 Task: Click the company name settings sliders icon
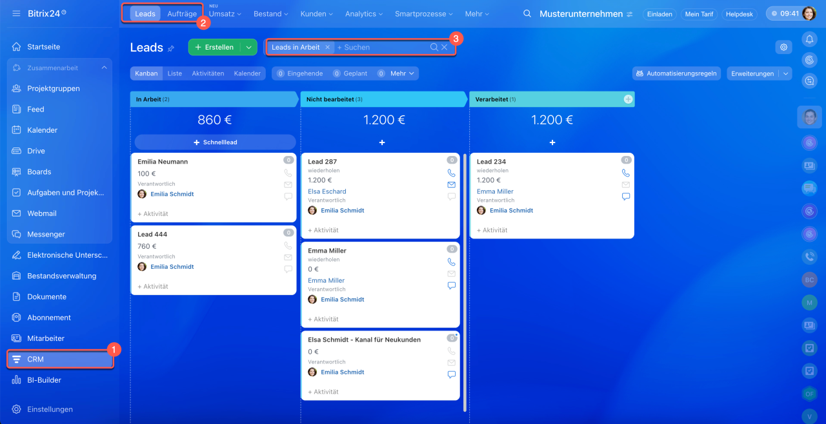(630, 14)
